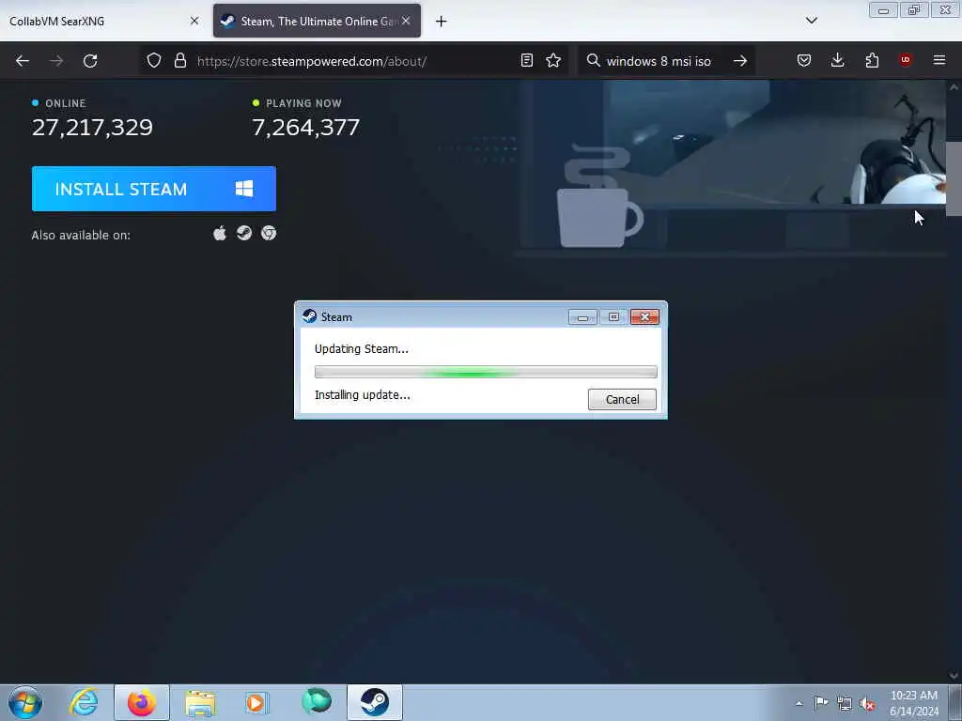Open a new browser tab
962x721 pixels.
(441, 22)
